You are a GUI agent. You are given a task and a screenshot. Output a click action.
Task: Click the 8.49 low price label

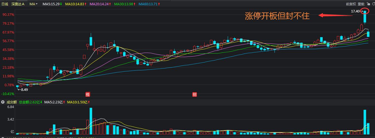[x=24, y=90]
